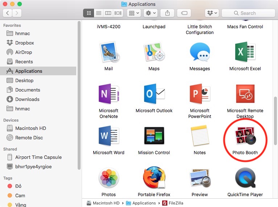The width and height of the screenshot is (278, 207).
Task: Select the Photos app icon
Action: click(x=109, y=178)
